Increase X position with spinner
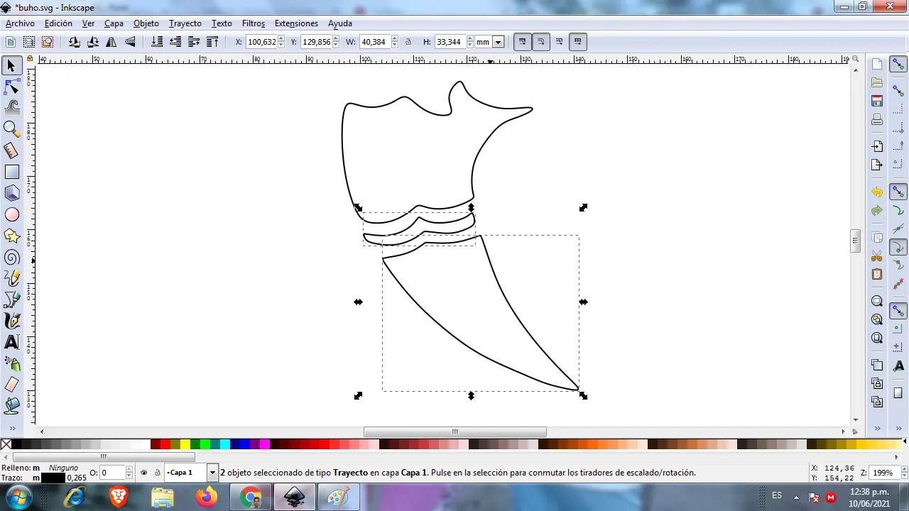The width and height of the screenshot is (909, 511). (281, 39)
